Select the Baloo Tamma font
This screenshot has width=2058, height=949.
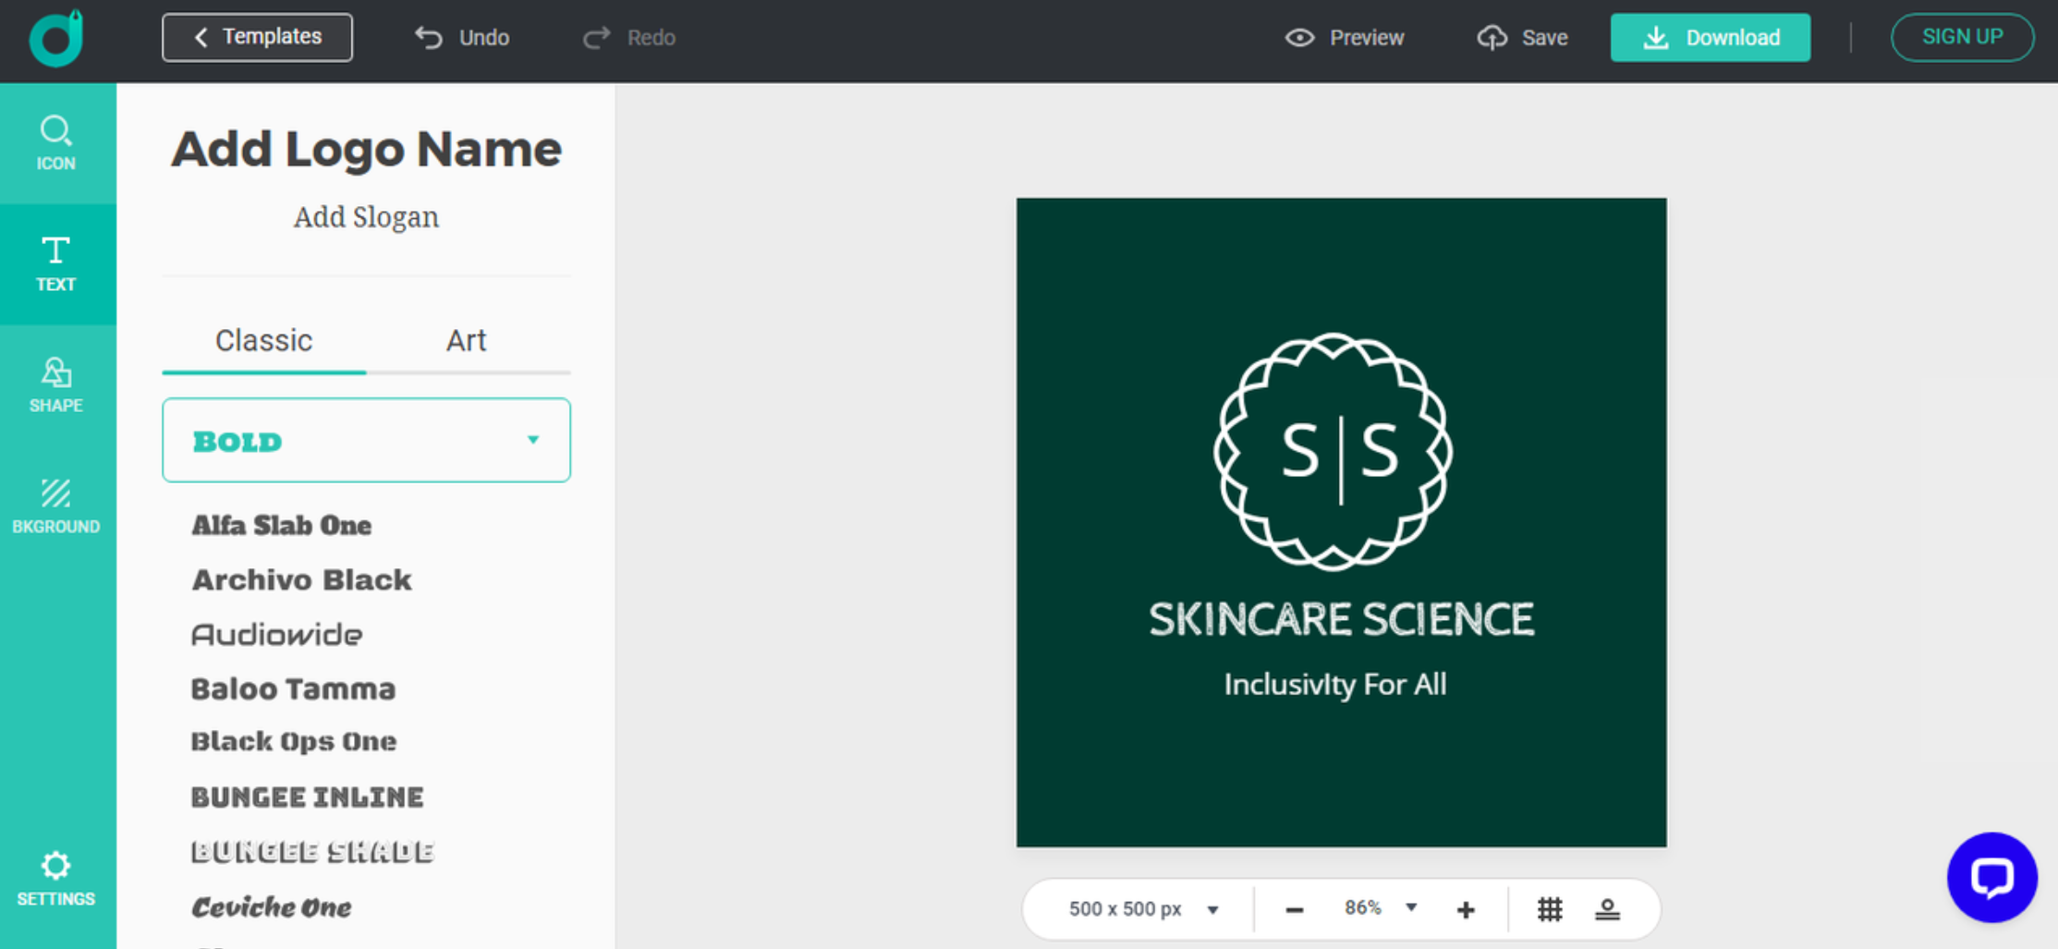(x=293, y=688)
